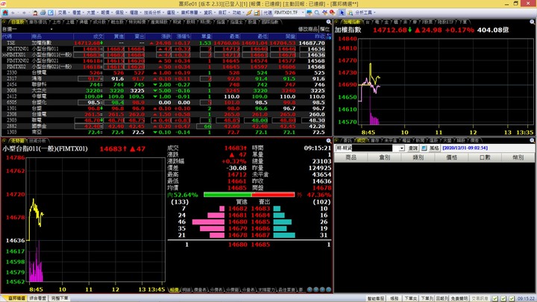
Task: Click the search magnifier on the 自選股 watchlist panel
Action: 328,22
